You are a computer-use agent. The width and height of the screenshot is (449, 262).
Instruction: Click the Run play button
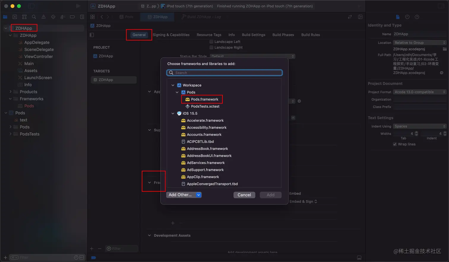78,6
